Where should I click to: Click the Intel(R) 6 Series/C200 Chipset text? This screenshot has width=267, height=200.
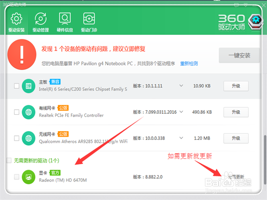pyautogui.click(x=83, y=89)
